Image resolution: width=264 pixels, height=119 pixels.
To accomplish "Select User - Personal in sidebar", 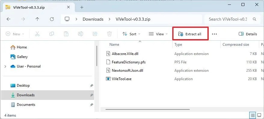I will (29, 66).
